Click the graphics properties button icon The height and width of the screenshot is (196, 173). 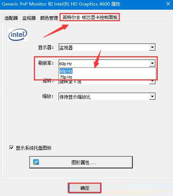[36, 162]
